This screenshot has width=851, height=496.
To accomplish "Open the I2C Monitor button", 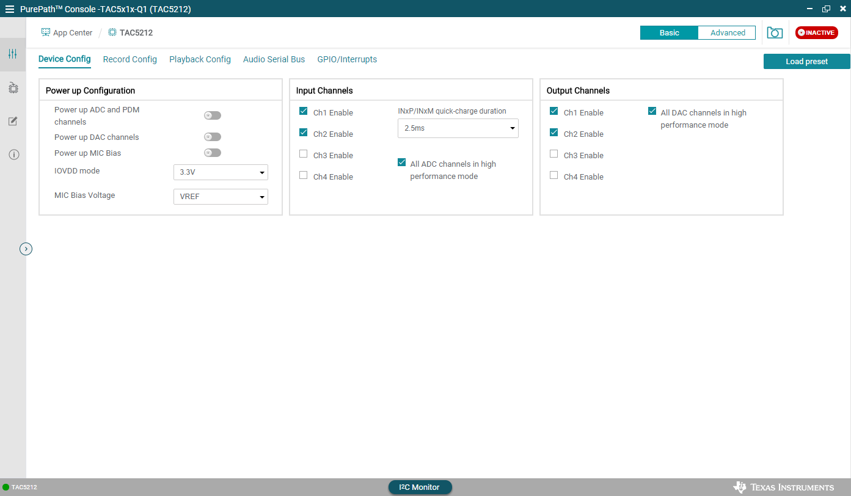I will (420, 487).
